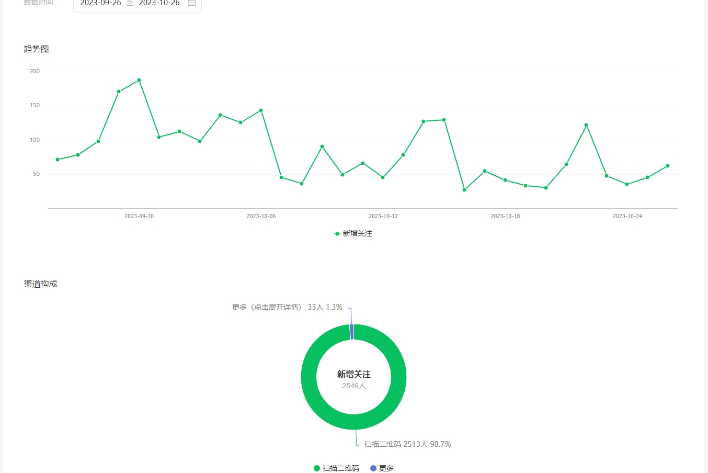Click the first data point on trend line
The height and width of the screenshot is (473, 708).
tap(58, 160)
